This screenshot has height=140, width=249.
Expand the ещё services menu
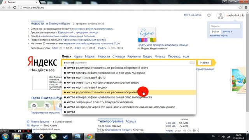(186, 56)
